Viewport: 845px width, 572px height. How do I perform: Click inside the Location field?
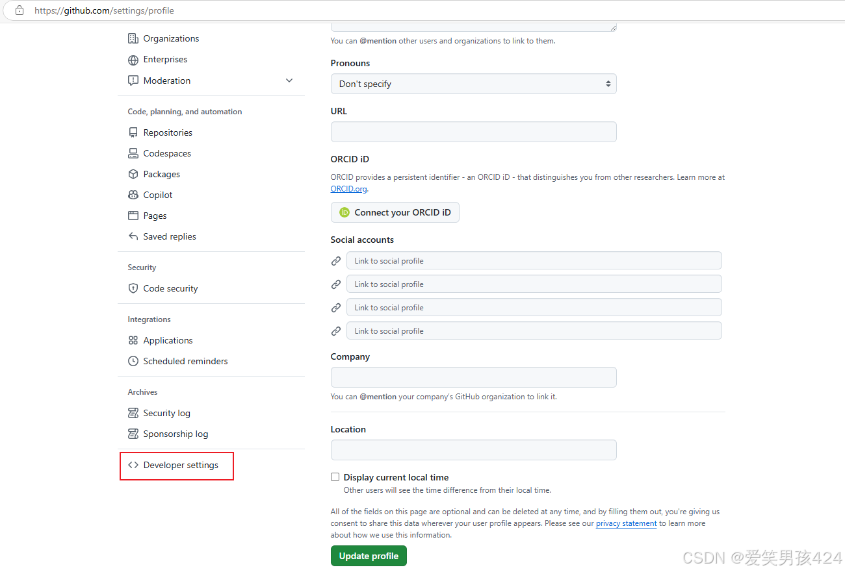click(x=473, y=450)
